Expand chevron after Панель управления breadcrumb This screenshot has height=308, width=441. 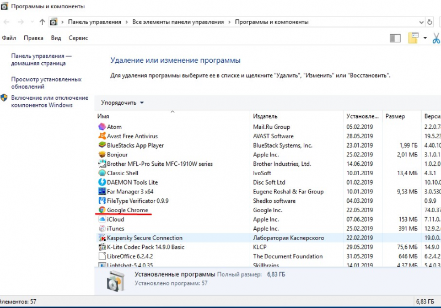click(x=127, y=22)
